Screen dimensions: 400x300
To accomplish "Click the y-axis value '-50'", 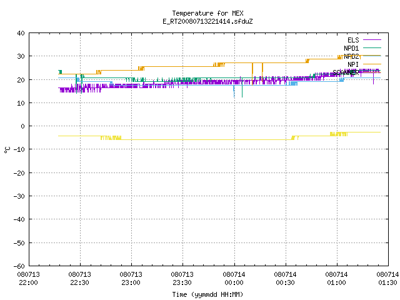I will coord(19,243).
